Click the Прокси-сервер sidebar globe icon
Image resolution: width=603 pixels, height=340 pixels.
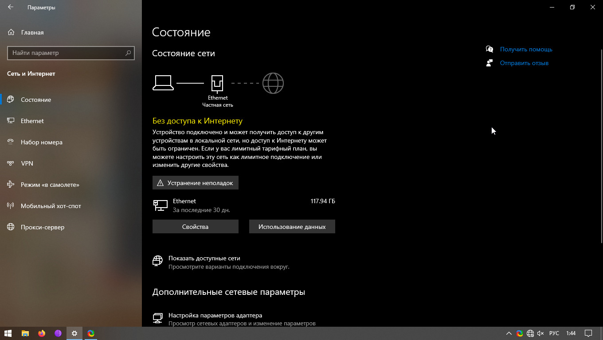(x=11, y=227)
